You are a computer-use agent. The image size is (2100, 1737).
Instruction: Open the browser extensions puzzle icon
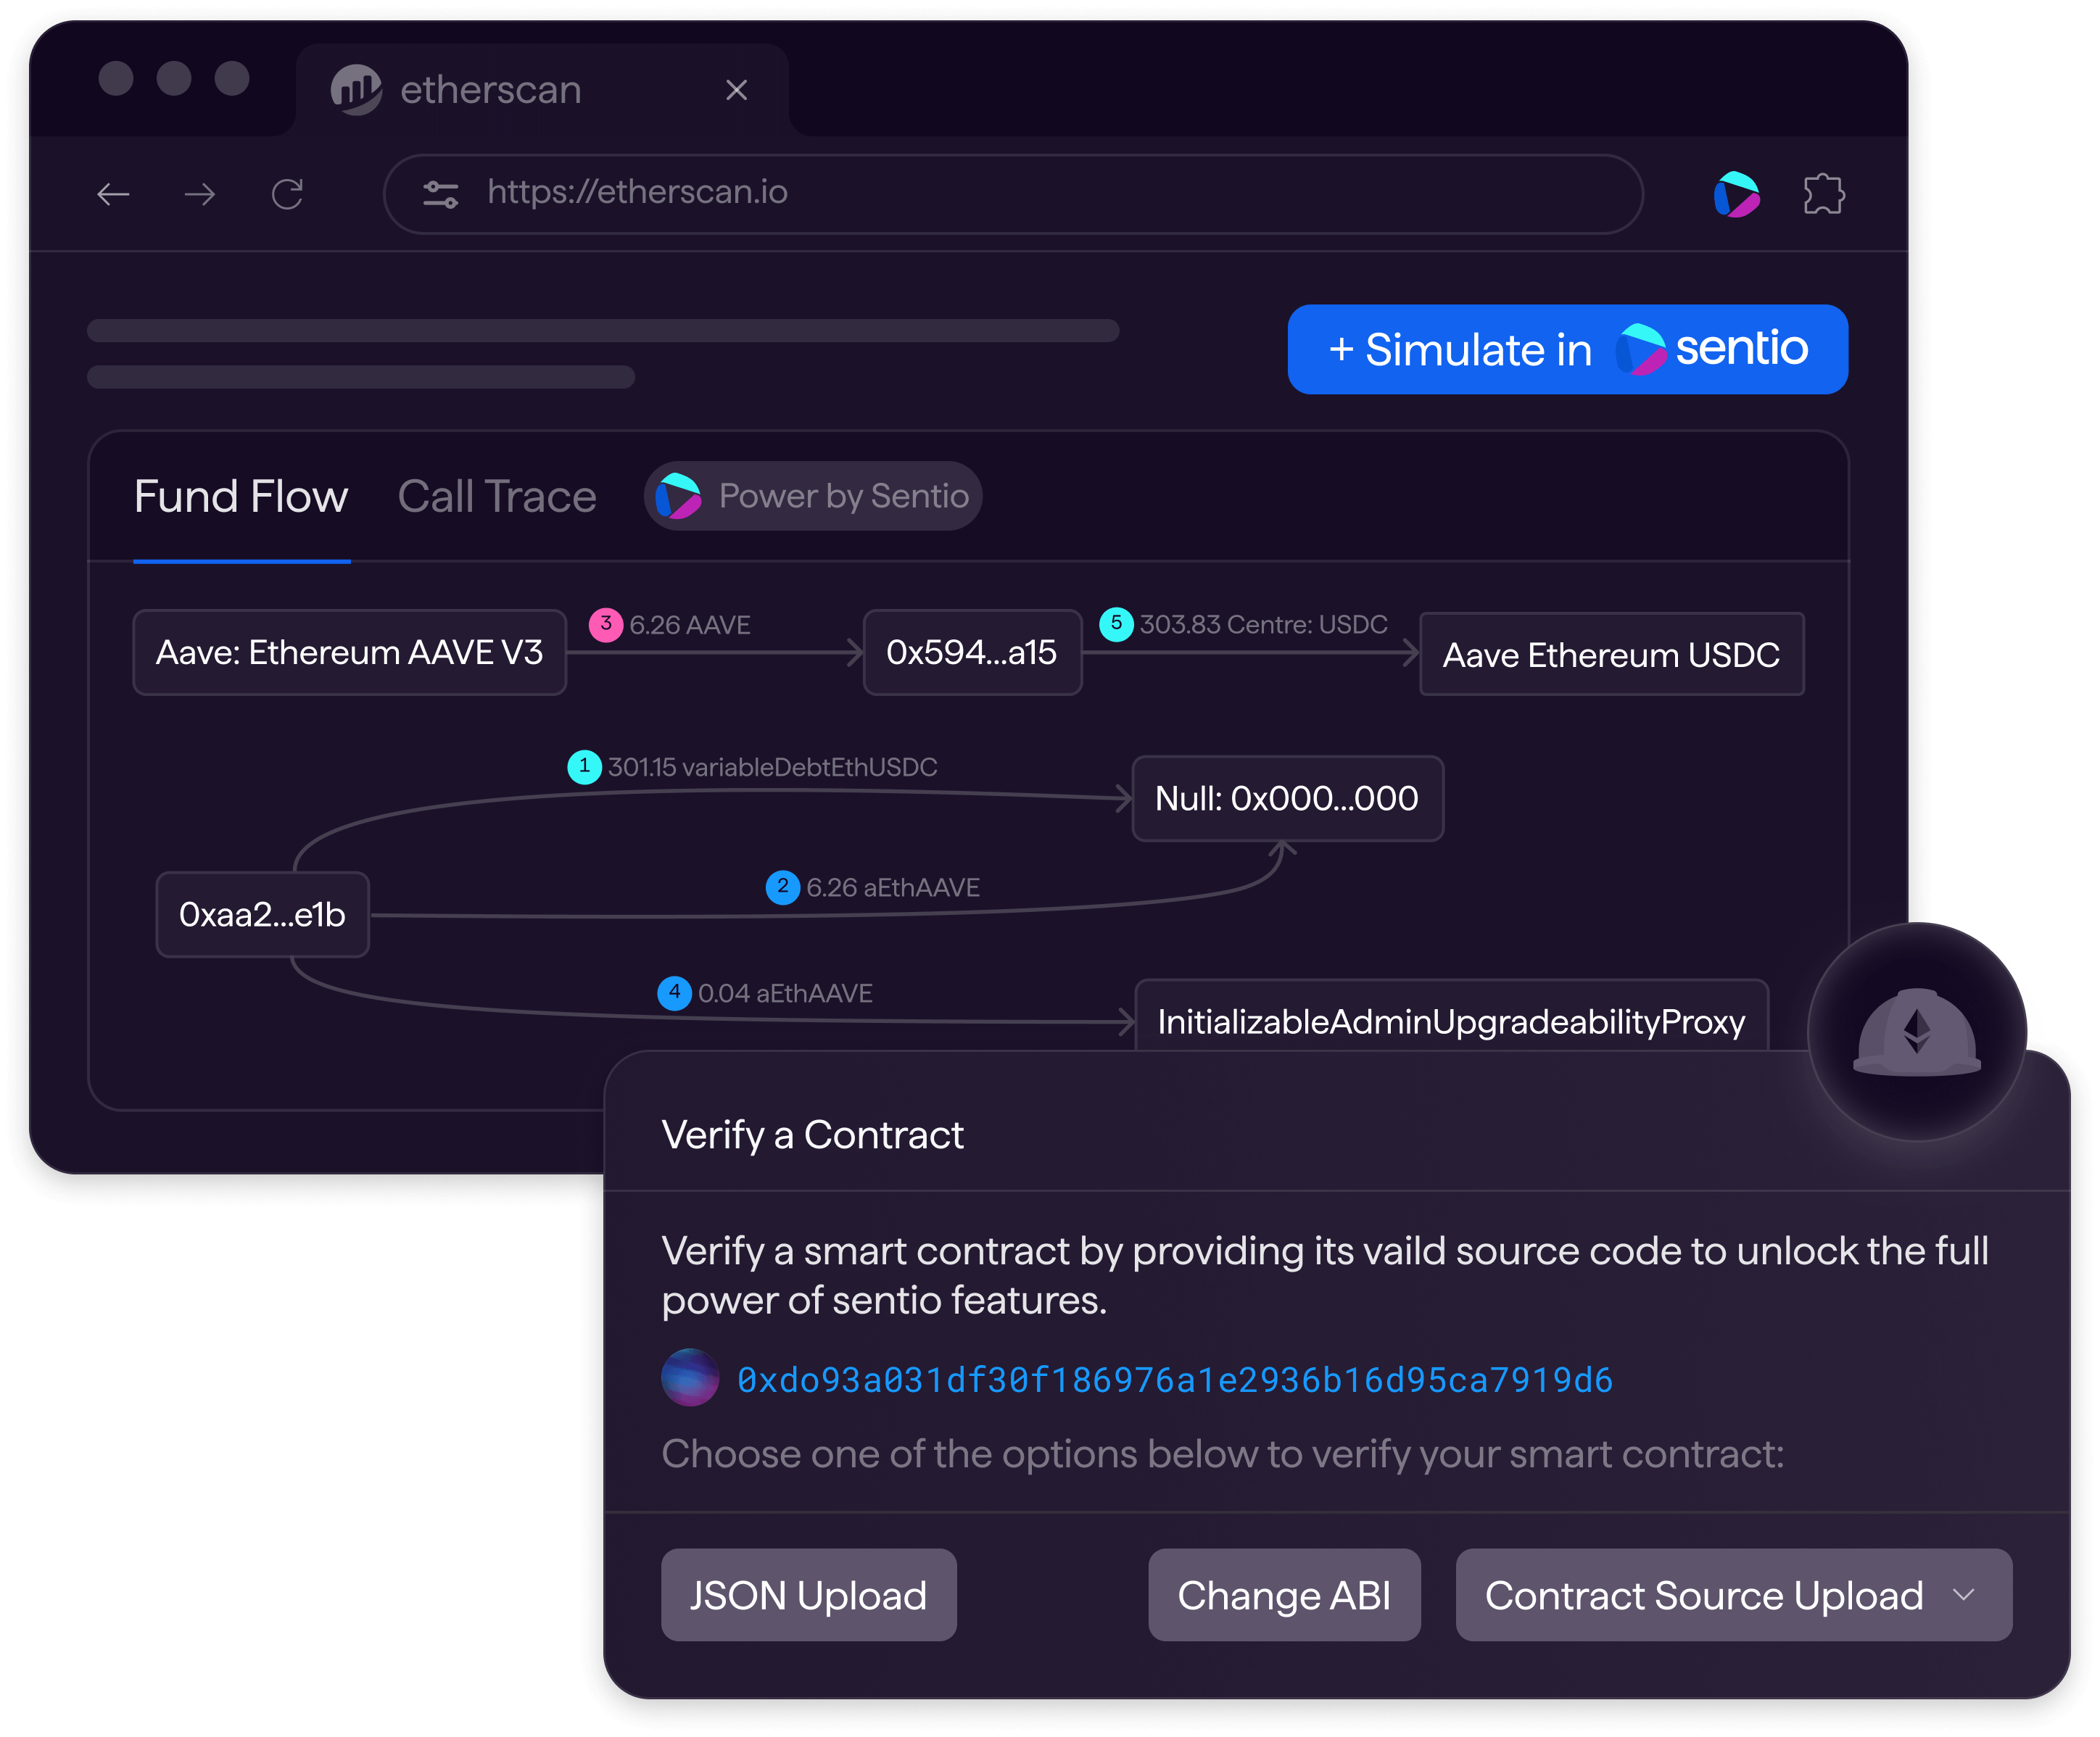(1824, 194)
